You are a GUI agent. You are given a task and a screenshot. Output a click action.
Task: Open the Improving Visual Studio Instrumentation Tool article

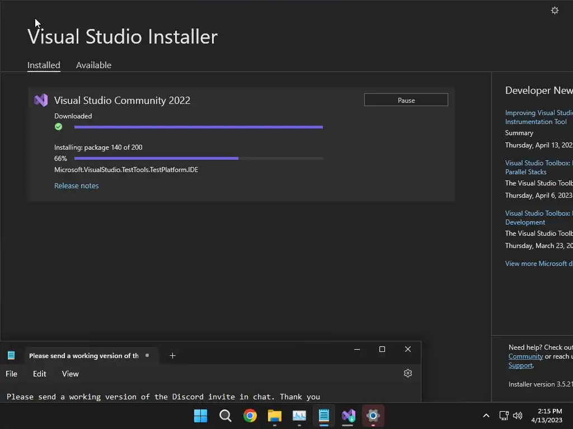tap(539, 117)
